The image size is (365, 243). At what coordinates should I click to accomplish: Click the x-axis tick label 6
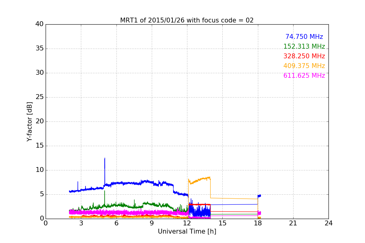tap(116, 223)
